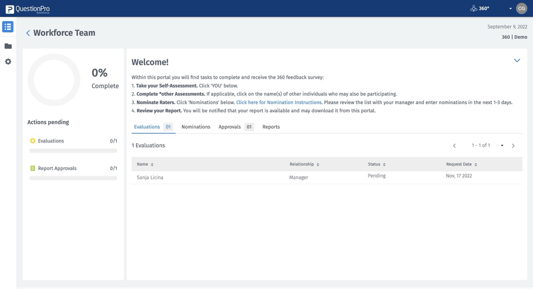Click the 360 | Demo label
The width and height of the screenshot is (533, 289).
point(514,37)
